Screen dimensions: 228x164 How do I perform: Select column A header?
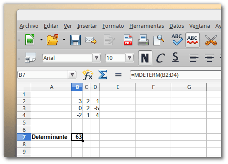[51, 87]
